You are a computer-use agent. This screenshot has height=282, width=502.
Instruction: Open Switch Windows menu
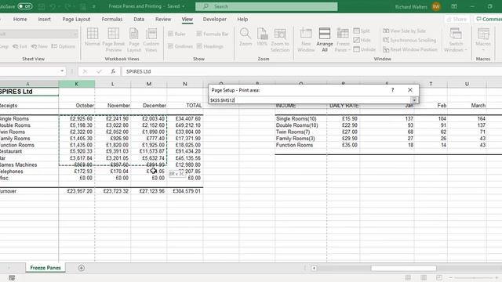click(x=456, y=40)
